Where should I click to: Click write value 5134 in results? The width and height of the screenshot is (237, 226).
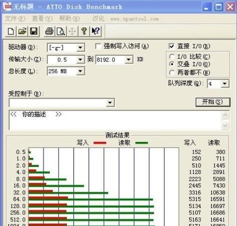[x=195, y=206]
